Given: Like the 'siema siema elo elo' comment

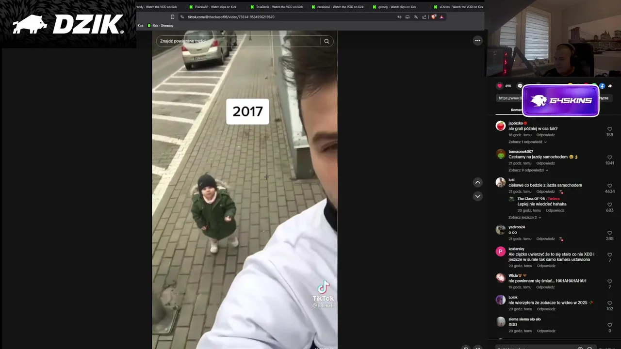Looking at the screenshot, I should pyautogui.click(x=610, y=325).
